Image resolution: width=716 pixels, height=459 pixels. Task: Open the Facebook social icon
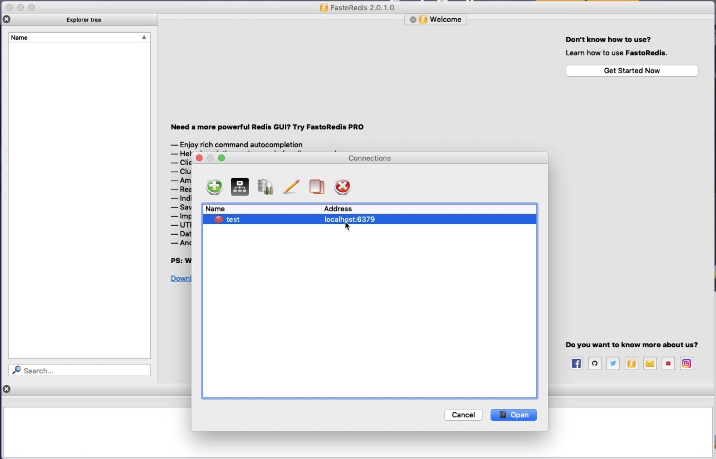pos(576,364)
